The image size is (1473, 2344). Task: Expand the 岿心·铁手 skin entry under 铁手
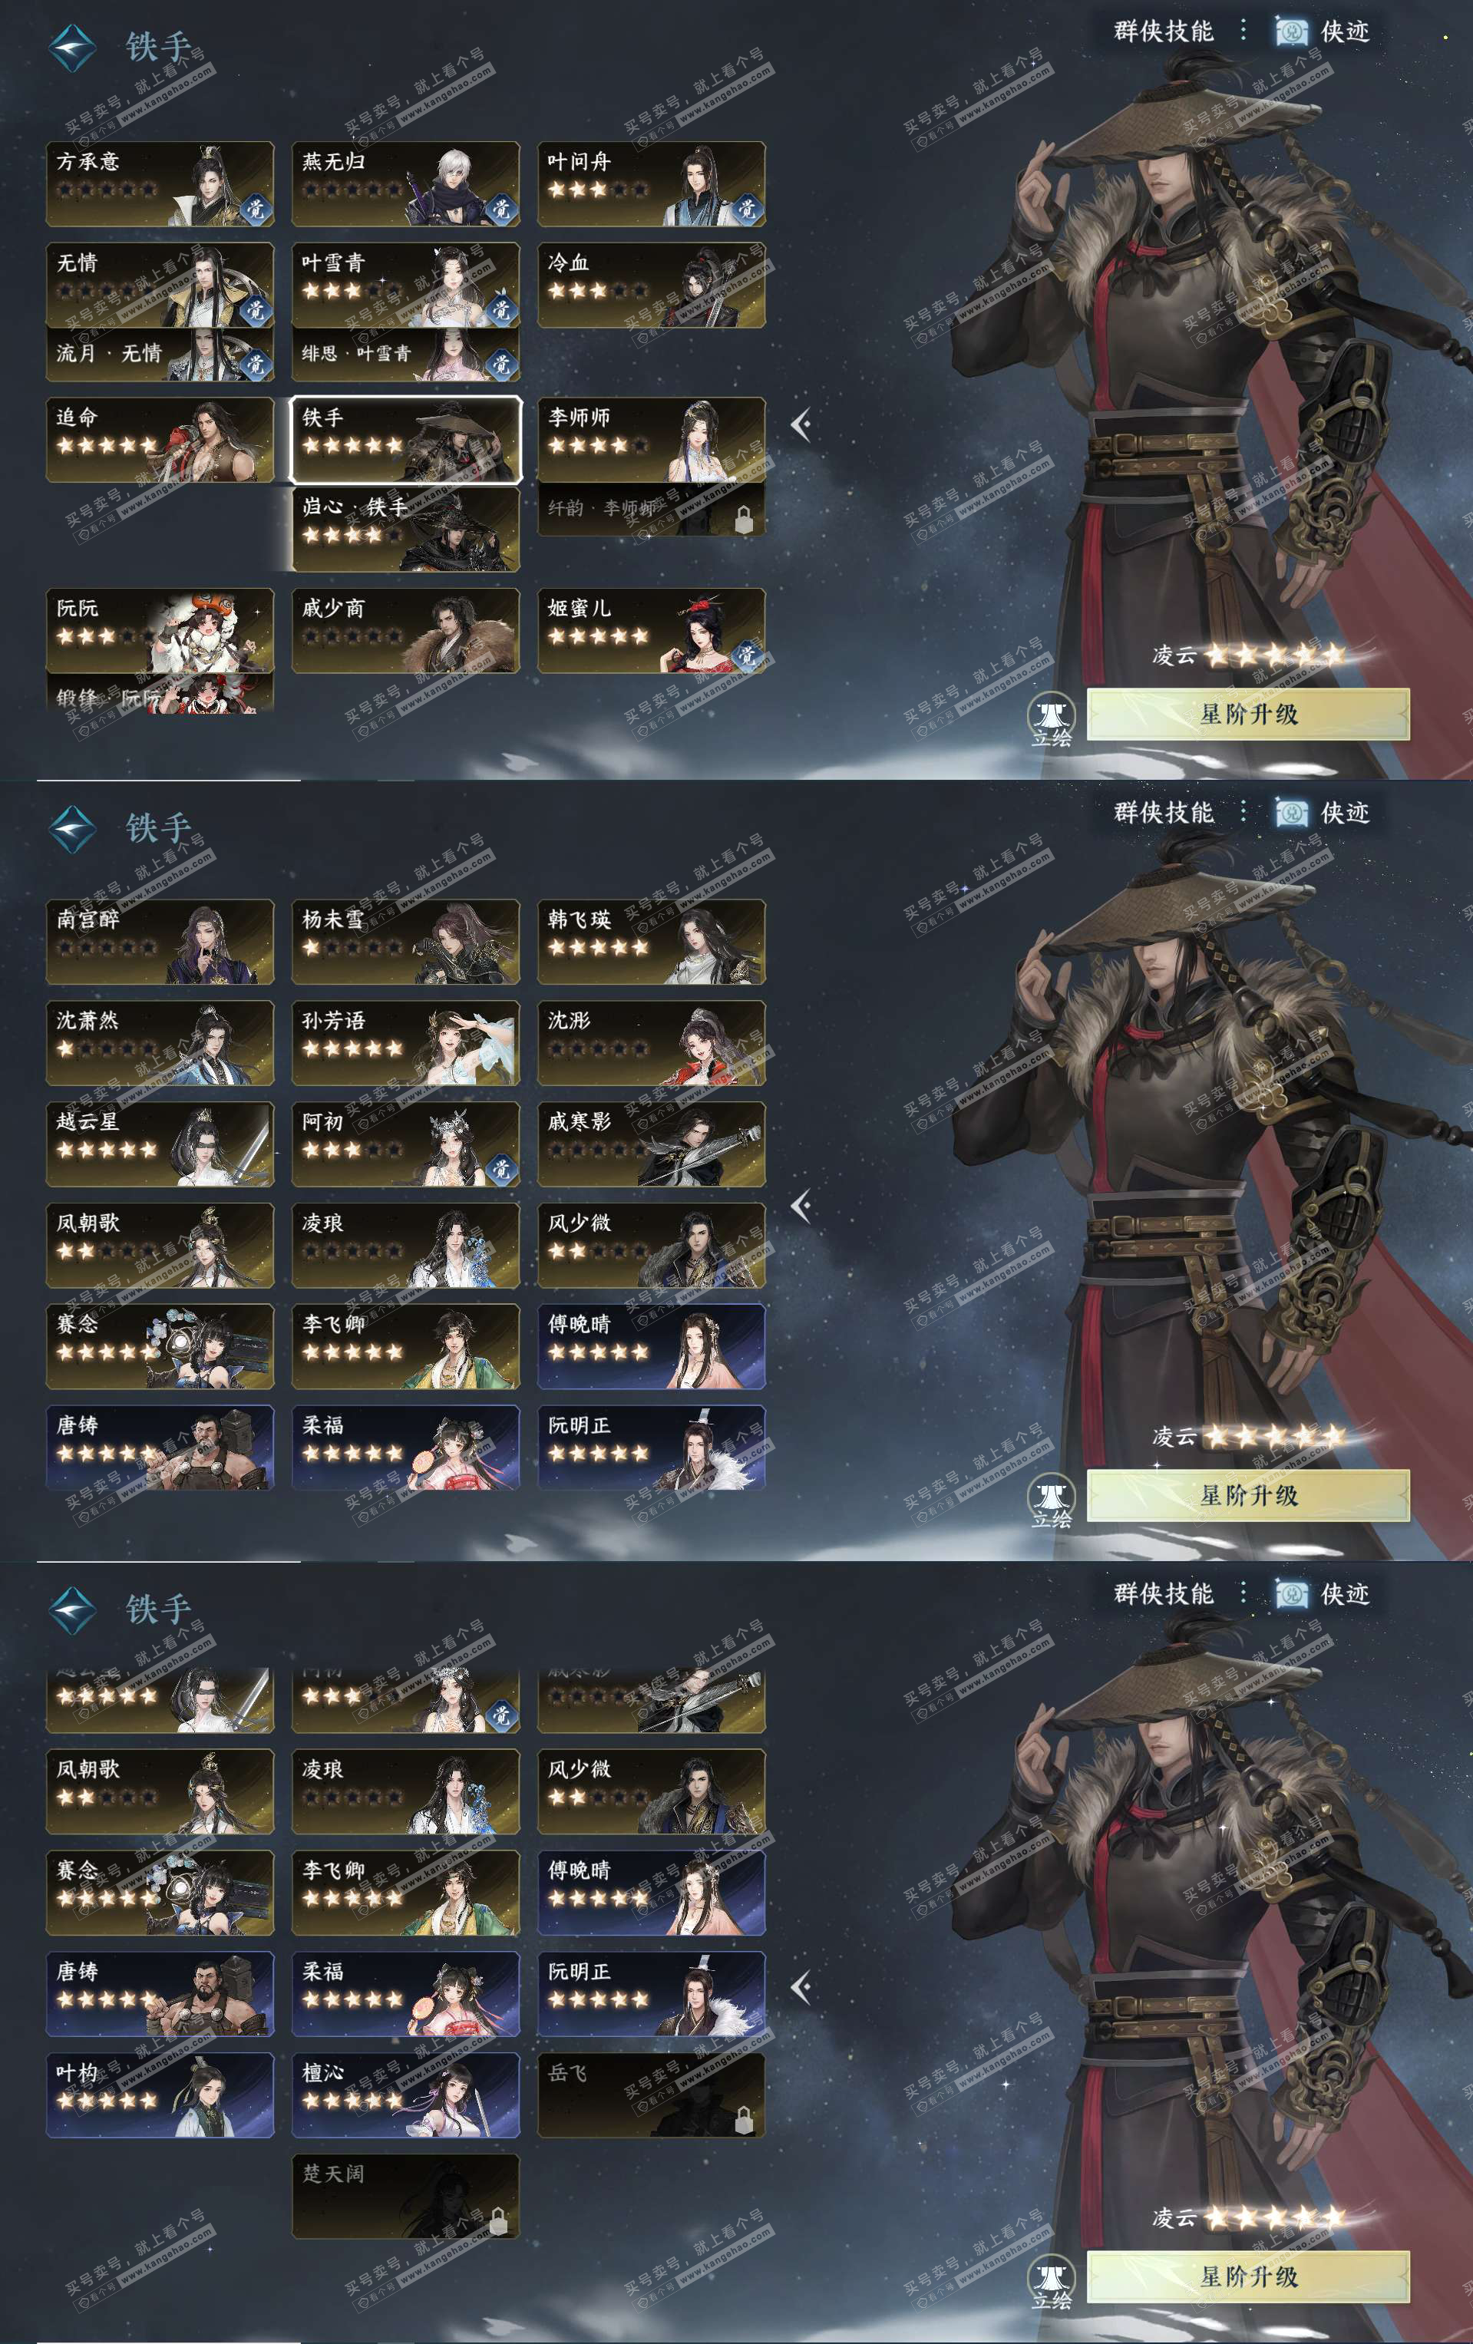pos(406,529)
